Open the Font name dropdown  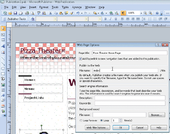tap(86, 19)
